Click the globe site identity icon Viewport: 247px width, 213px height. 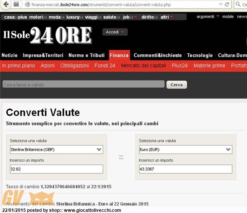(x=28, y=5)
